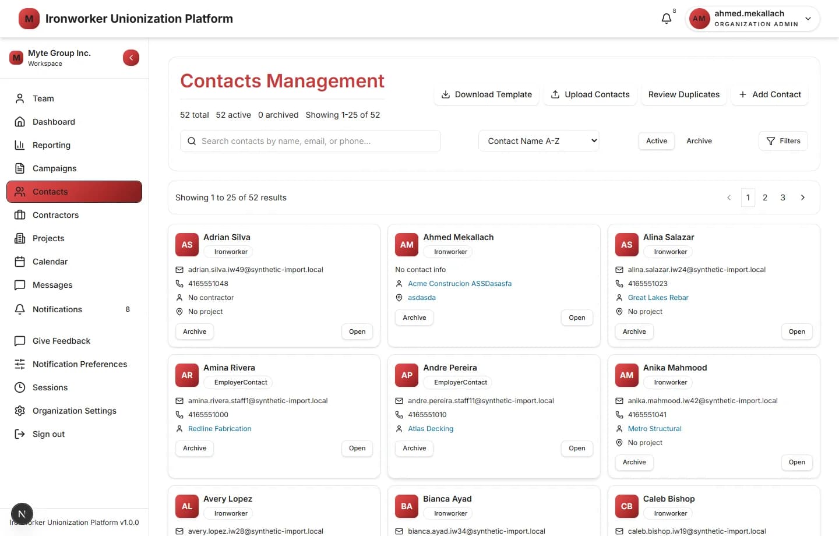Viewport: 839px width, 536px height.
Task: Click the Projects building icon
Action: pyautogui.click(x=20, y=238)
